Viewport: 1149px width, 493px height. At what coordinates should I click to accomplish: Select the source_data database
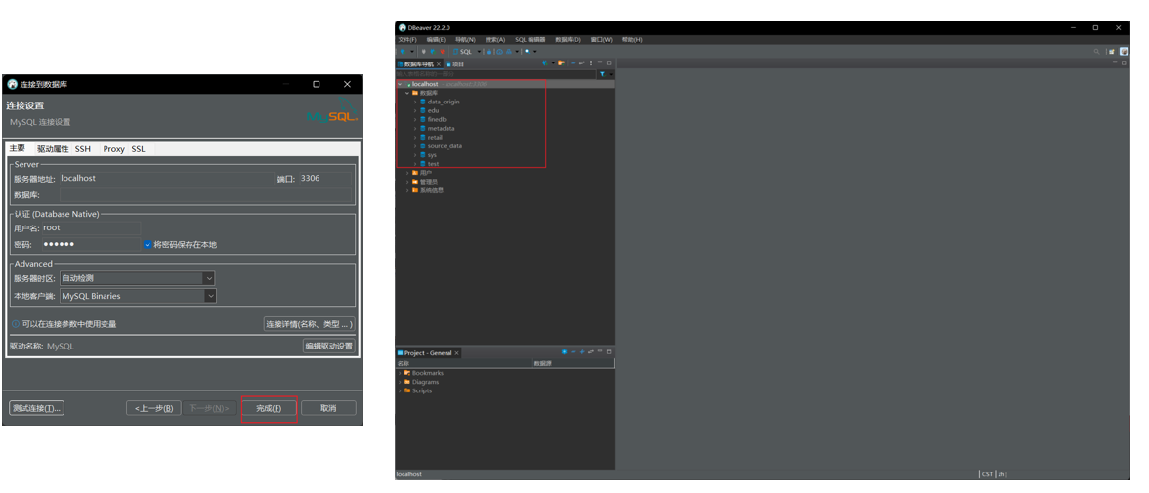[445, 145]
